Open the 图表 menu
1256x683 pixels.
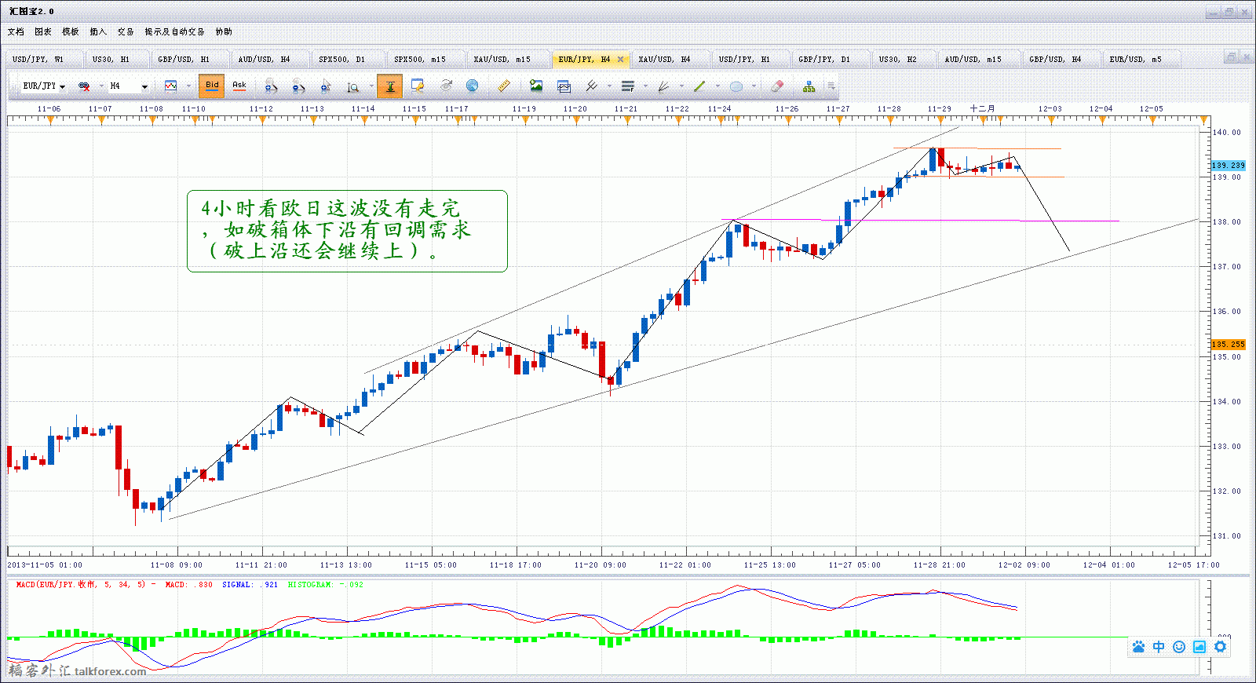(x=43, y=32)
